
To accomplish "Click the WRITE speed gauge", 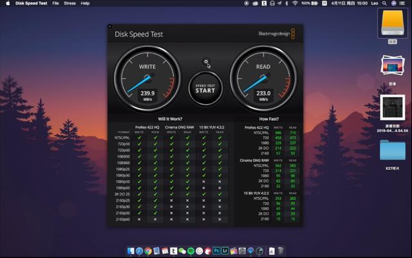I will click(x=147, y=78).
